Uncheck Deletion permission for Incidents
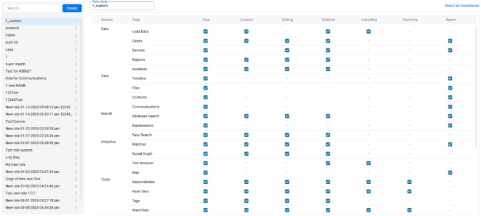Image resolution: width=481 pixels, height=216 pixels. (x=328, y=69)
